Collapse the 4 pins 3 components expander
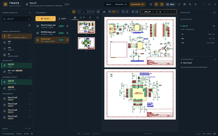The image size is (218, 136). tap(214, 29)
